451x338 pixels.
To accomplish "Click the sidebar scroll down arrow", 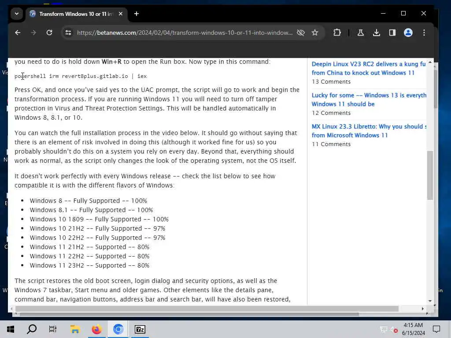I will point(430,301).
